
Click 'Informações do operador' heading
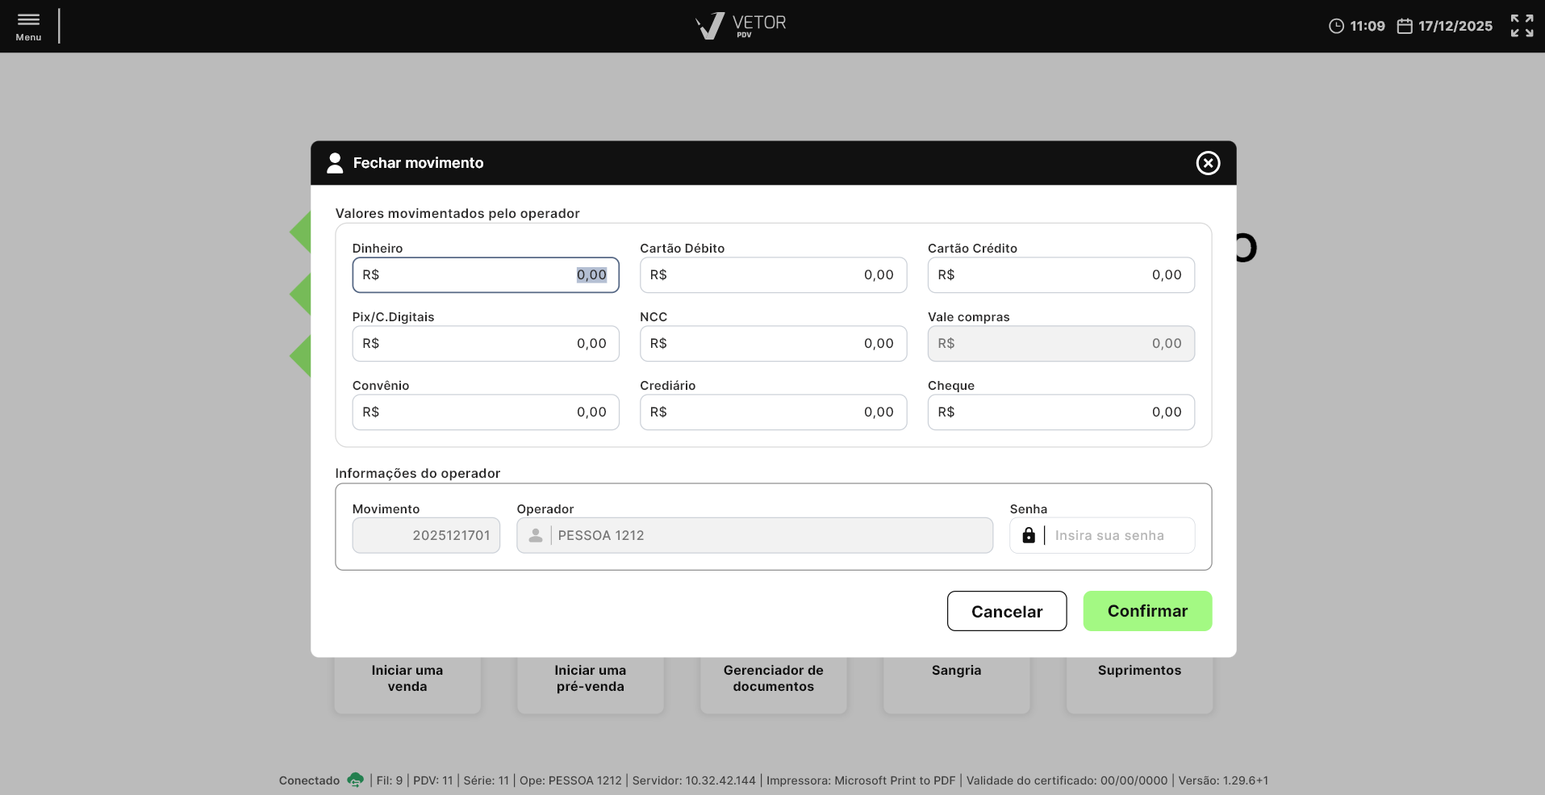418,473
